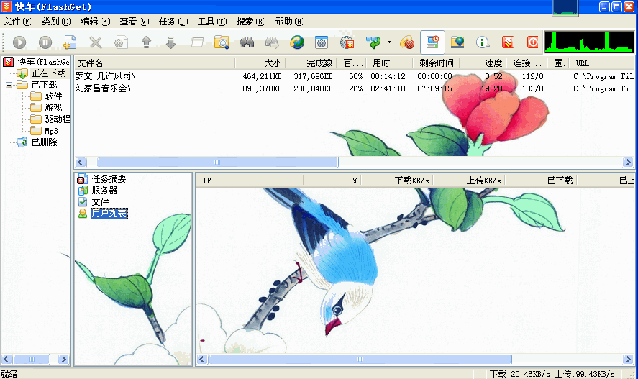
Task: Open the 编辑(E) menu
Action: [x=96, y=22]
